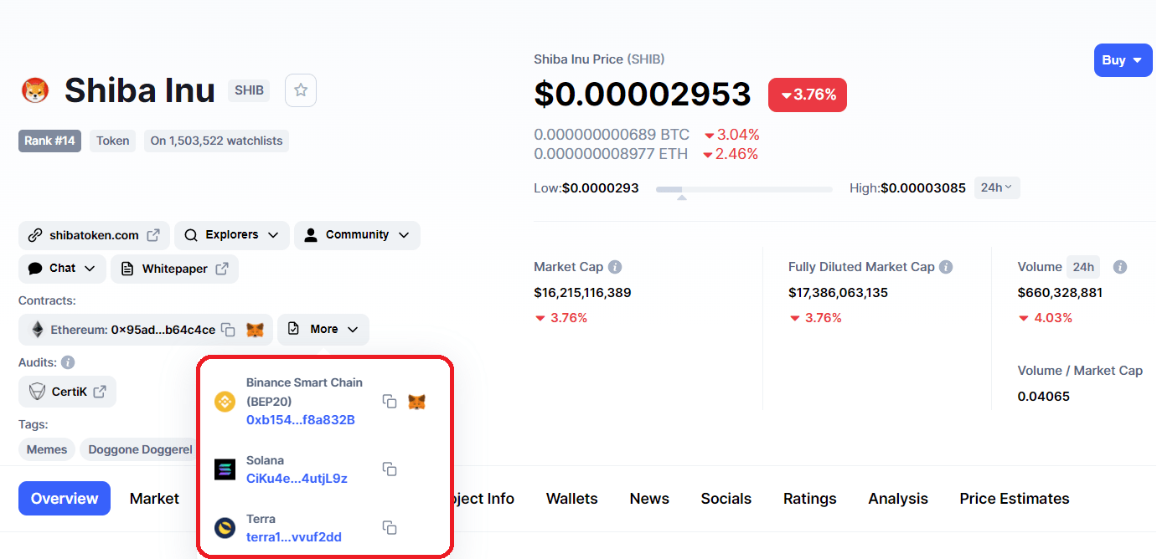Click the Low/High price range slider

(744, 190)
